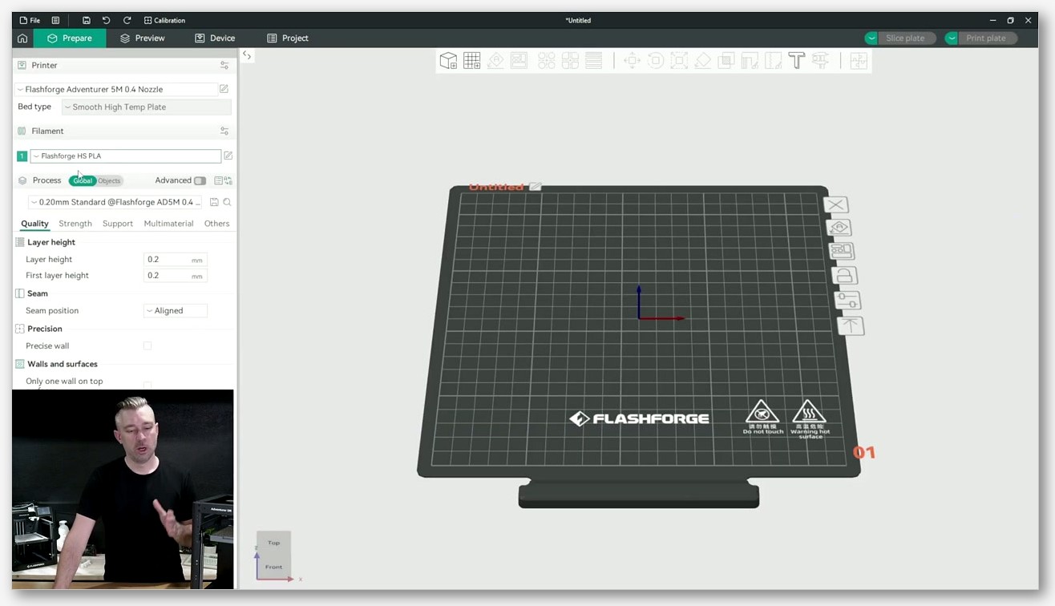
Task: Open the Bed type dropdown
Action: tap(147, 107)
